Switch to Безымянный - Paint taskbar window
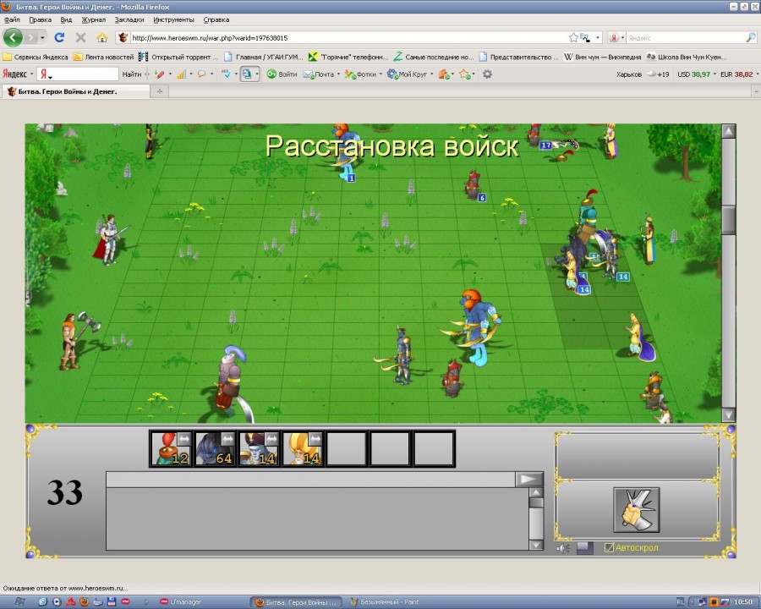Viewport: 761px width, 609px height. (x=385, y=602)
